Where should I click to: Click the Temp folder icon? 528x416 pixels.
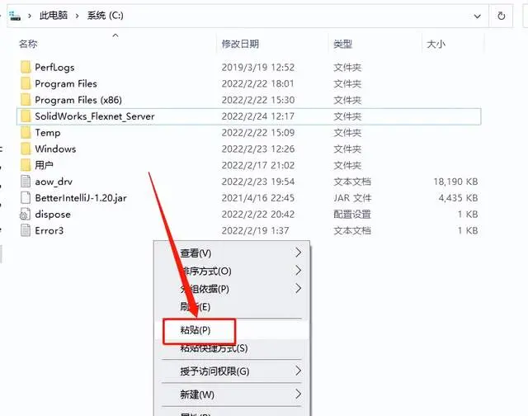coord(26,132)
